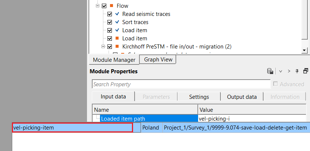Click the orange square icon beside Kirchhoff PreSTM
Image resolution: width=310 pixels, height=151 pixels.
pyautogui.click(x=117, y=47)
